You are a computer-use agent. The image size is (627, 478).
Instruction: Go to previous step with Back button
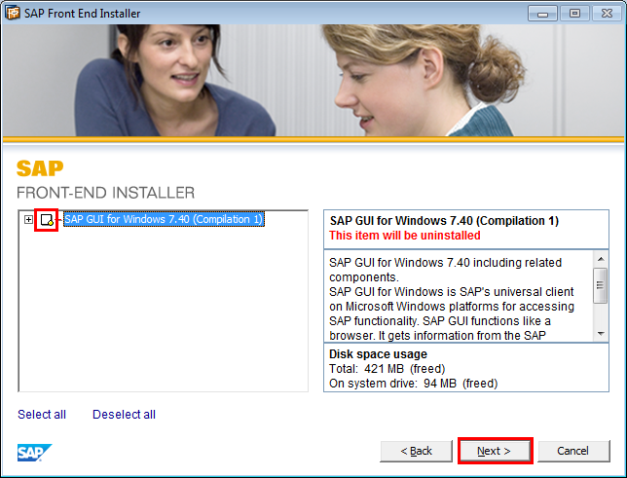[416, 451]
